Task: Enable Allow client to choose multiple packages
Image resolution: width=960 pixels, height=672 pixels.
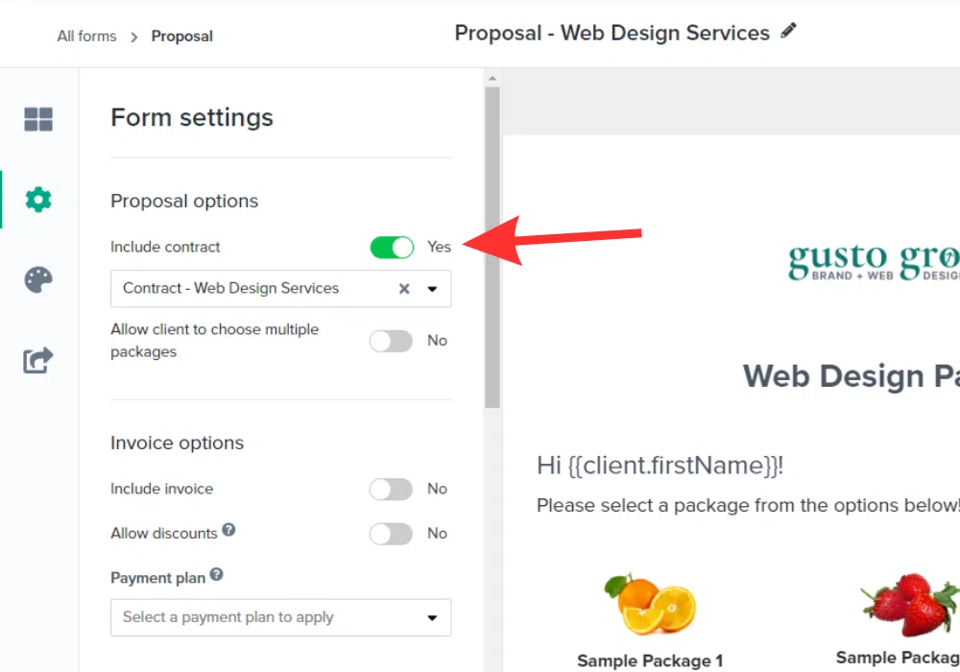Action: pos(392,341)
